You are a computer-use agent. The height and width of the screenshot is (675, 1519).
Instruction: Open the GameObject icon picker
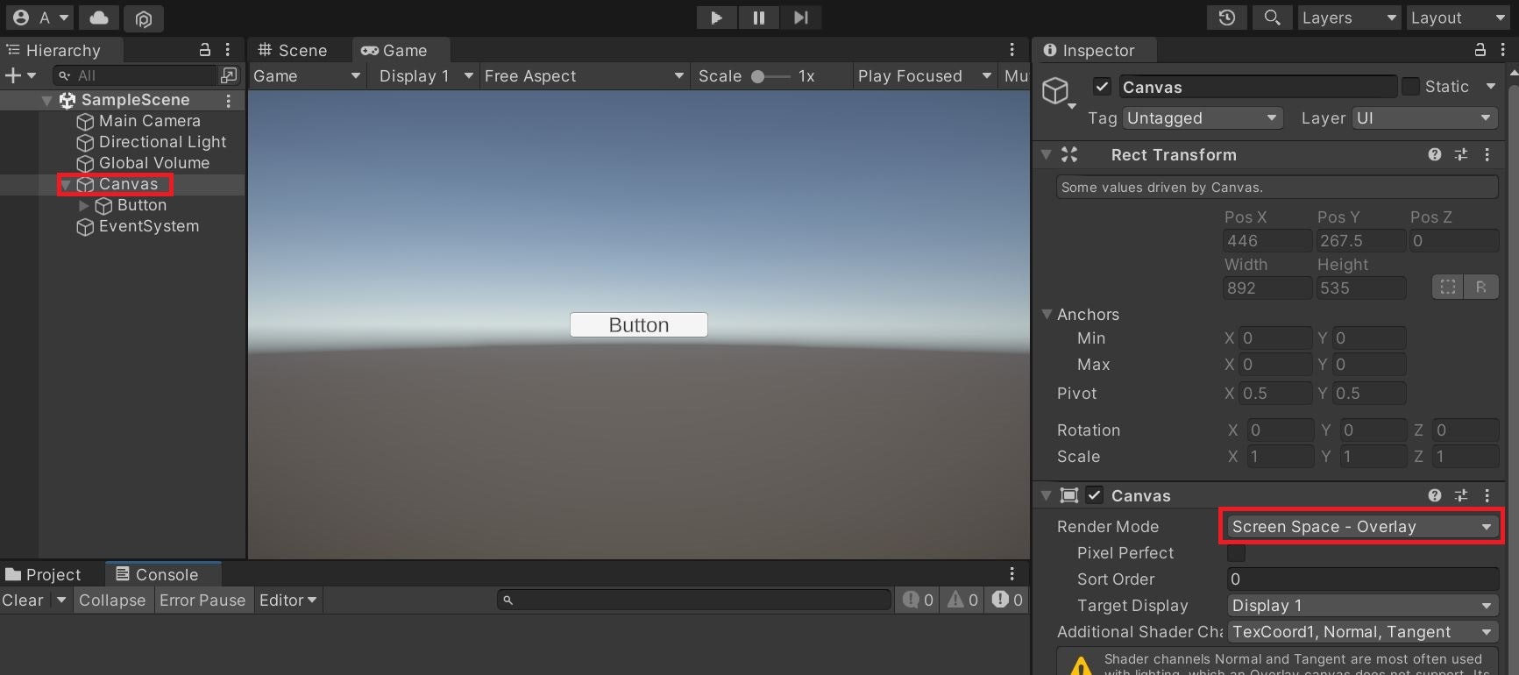pyautogui.click(x=1057, y=91)
